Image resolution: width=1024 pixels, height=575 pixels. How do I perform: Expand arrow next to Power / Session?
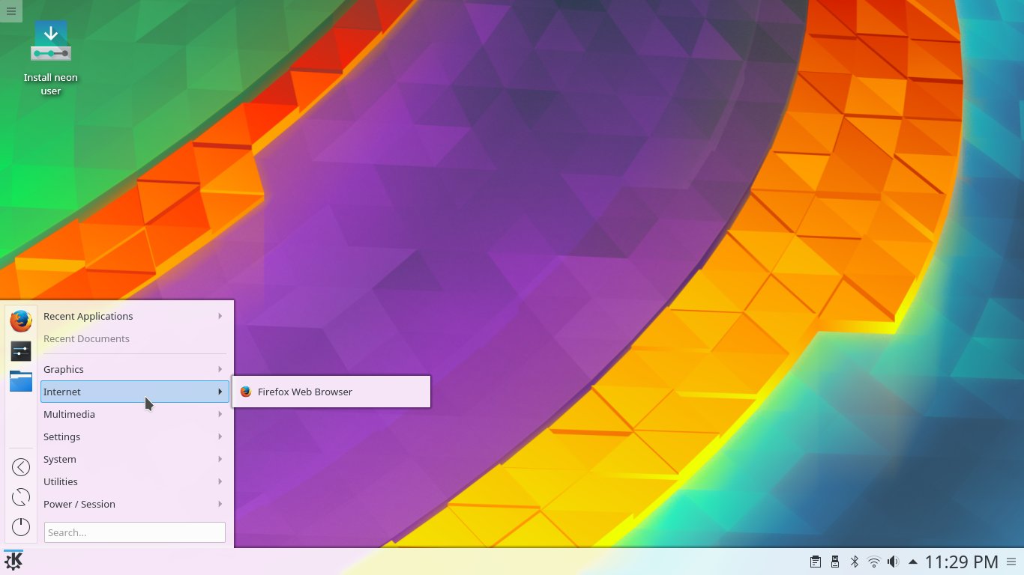pyautogui.click(x=220, y=504)
